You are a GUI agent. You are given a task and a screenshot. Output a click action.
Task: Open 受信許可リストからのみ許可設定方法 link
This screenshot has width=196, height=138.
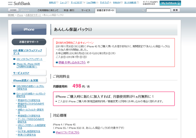point(31,105)
